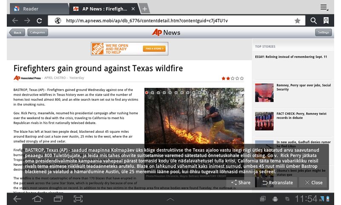Expand the system bar center chevron
Viewport: 341px width, 205px height.
click(170, 199)
